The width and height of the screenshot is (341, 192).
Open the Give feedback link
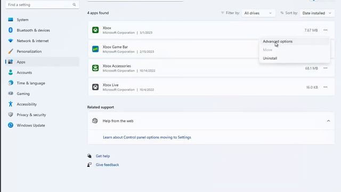pyautogui.click(x=107, y=165)
